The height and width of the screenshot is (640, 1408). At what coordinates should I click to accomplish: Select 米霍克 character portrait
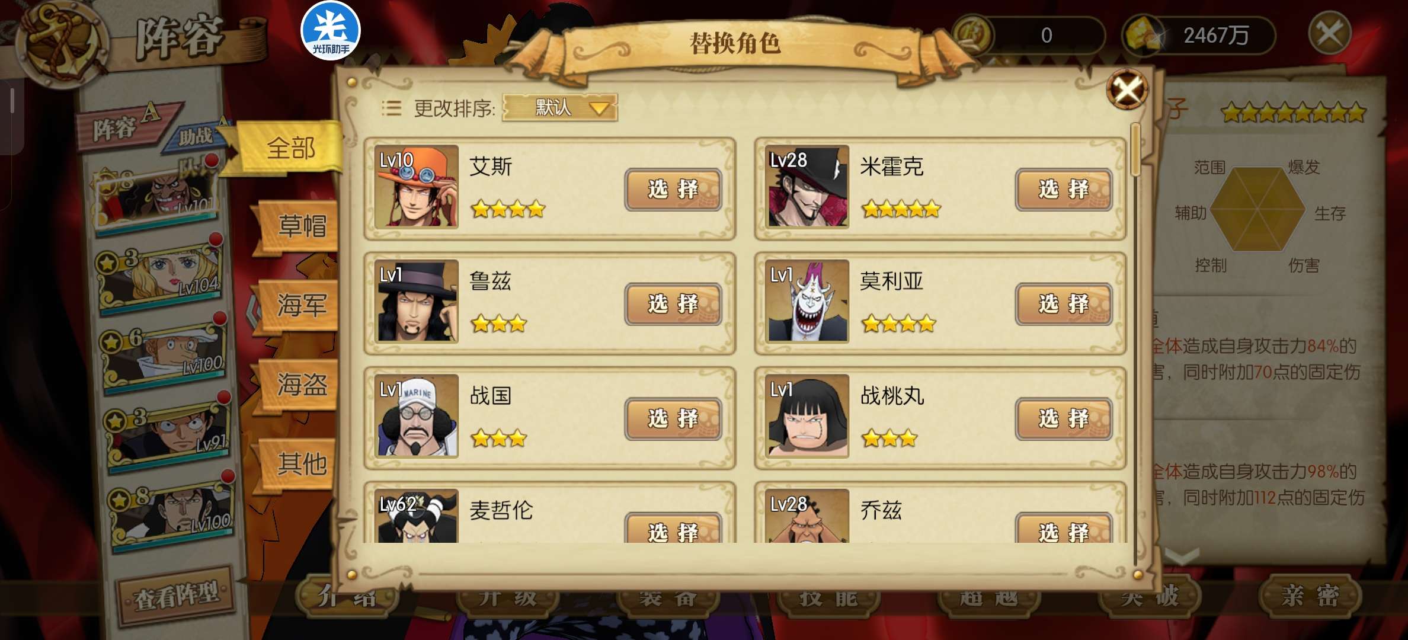807,187
